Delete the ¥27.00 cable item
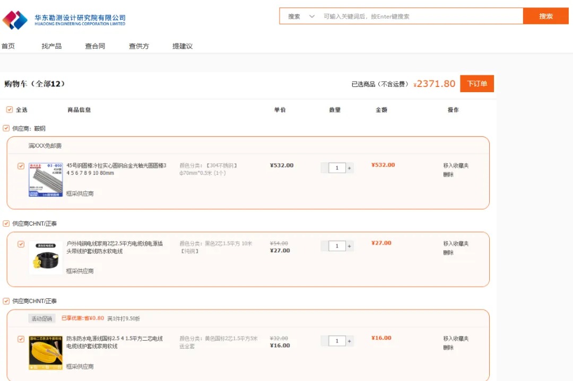 pos(448,253)
